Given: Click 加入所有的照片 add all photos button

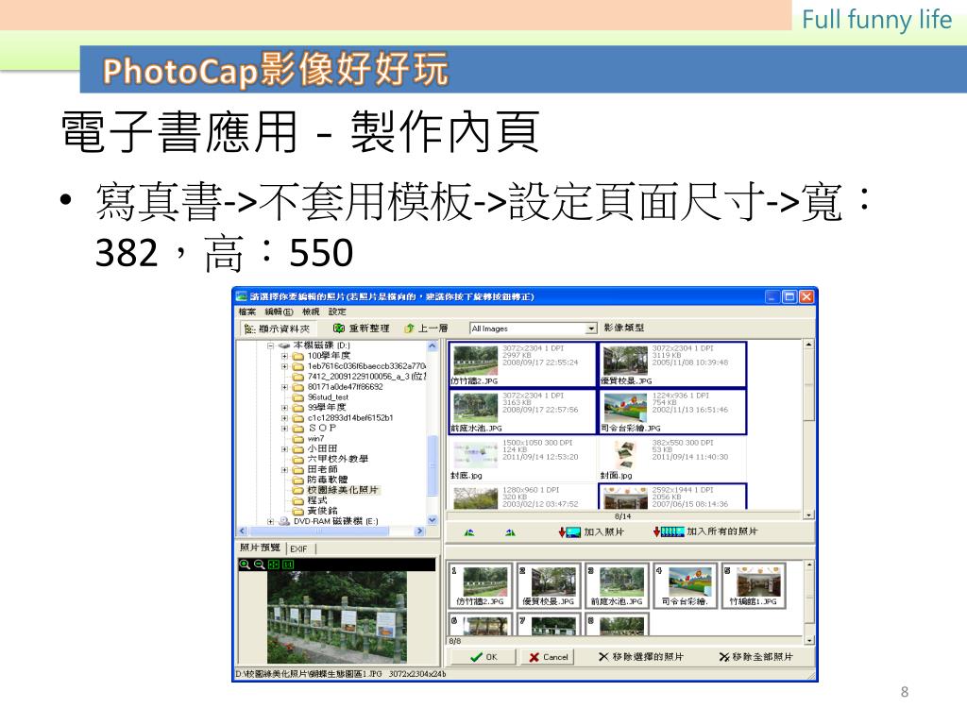Looking at the screenshot, I should pyautogui.click(x=705, y=531).
